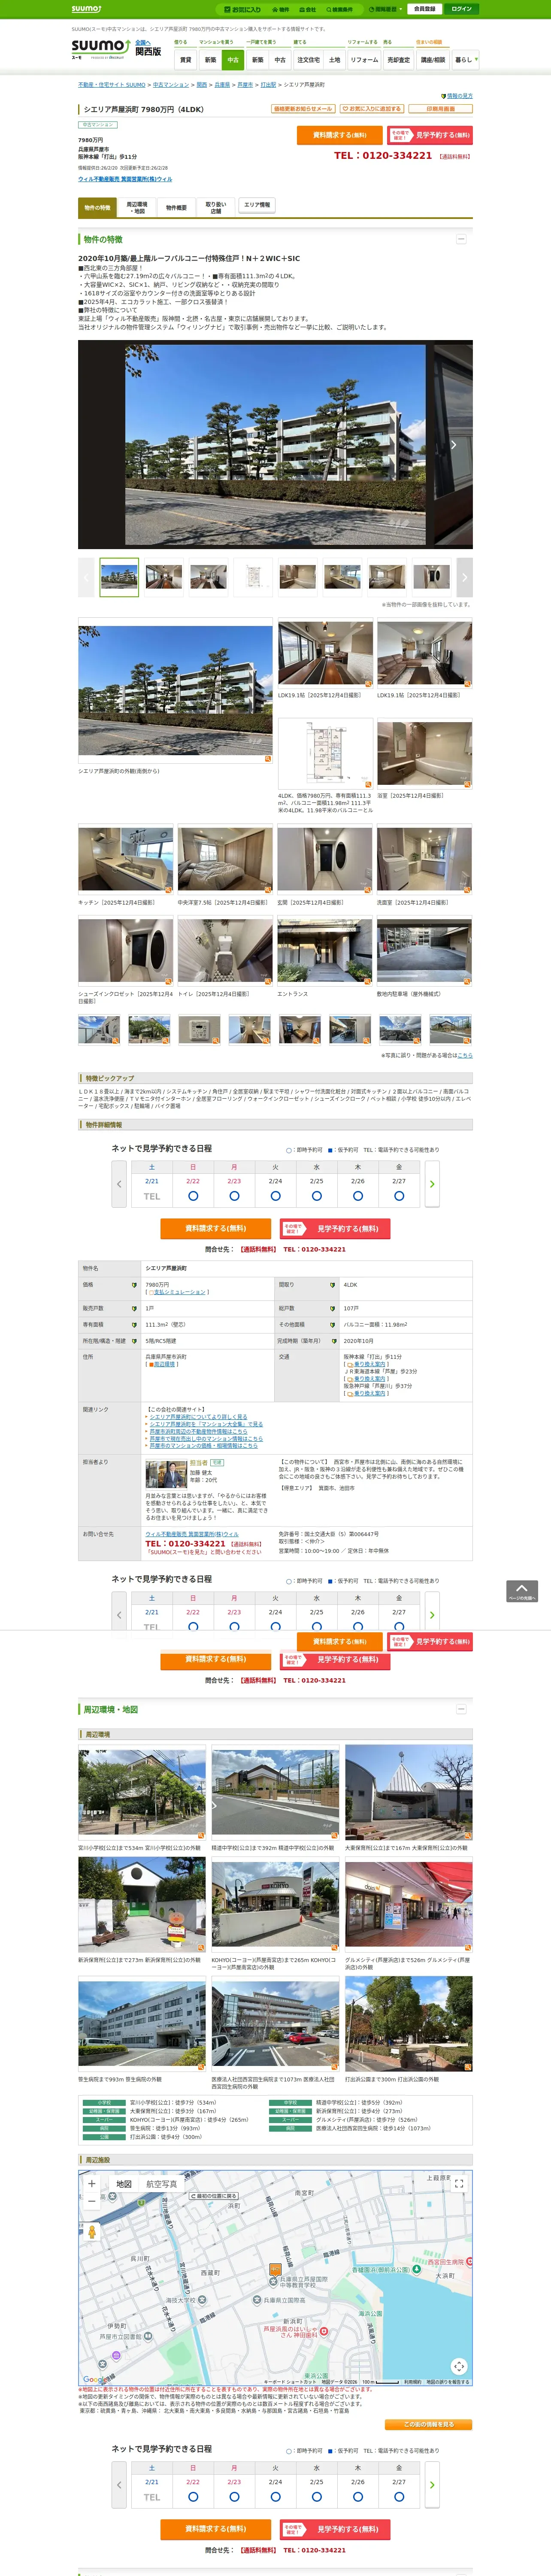
Task: Enlarge the エントランス photo via zoom icon
Action: [368, 981]
